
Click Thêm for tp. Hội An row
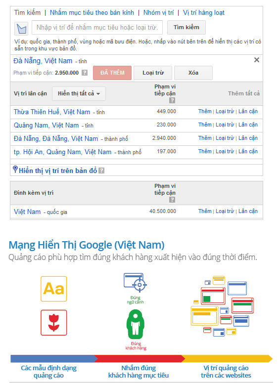tap(205, 151)
